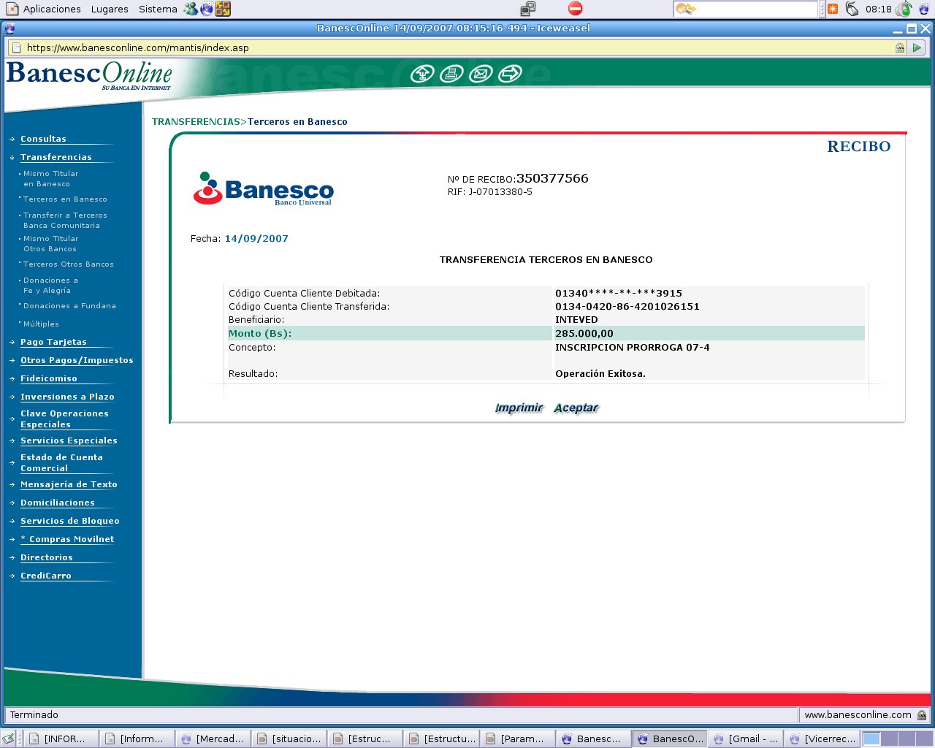Click the page icon left of the URL

coord(16,47)
